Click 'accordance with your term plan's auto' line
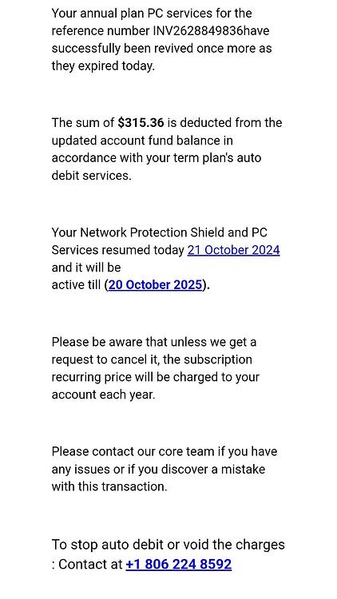Screen dimensions: 337x599 click(157, 158)
